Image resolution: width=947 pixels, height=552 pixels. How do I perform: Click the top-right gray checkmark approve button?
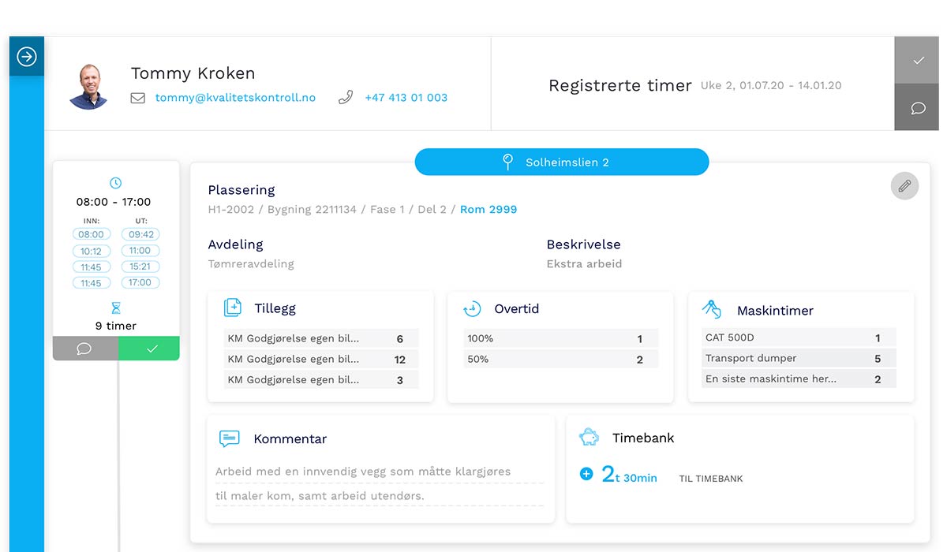point(917,60)
